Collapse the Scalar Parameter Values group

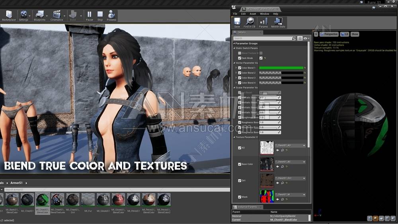pos(234,88)
